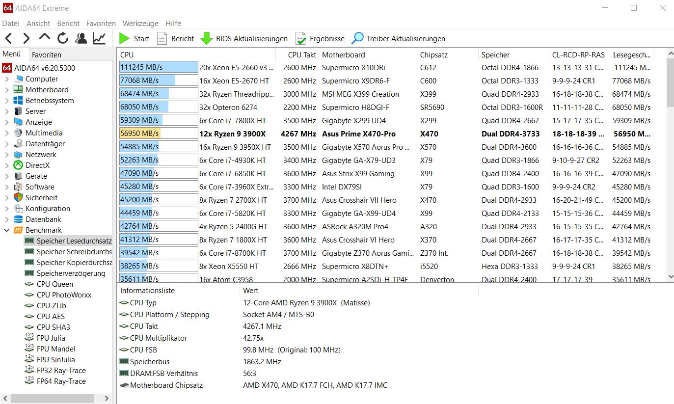Open the Datei menu

pos(11,23)
